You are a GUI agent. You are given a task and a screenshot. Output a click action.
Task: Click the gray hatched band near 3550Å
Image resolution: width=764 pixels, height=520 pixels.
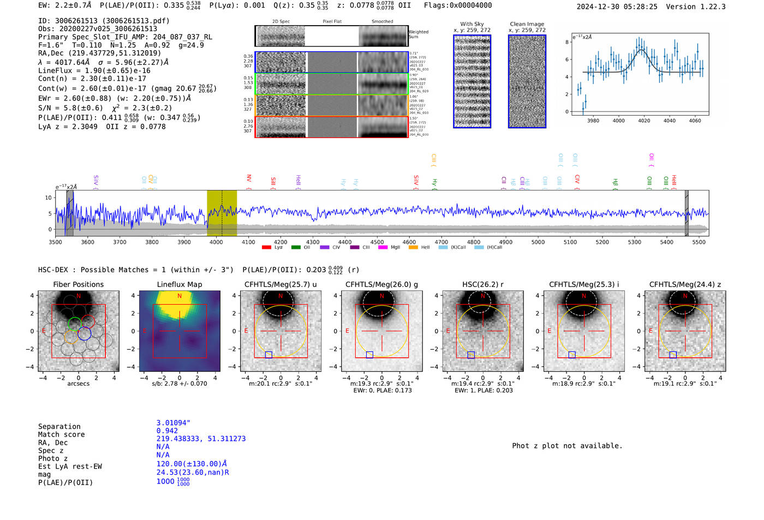click(x=70, y=213)
